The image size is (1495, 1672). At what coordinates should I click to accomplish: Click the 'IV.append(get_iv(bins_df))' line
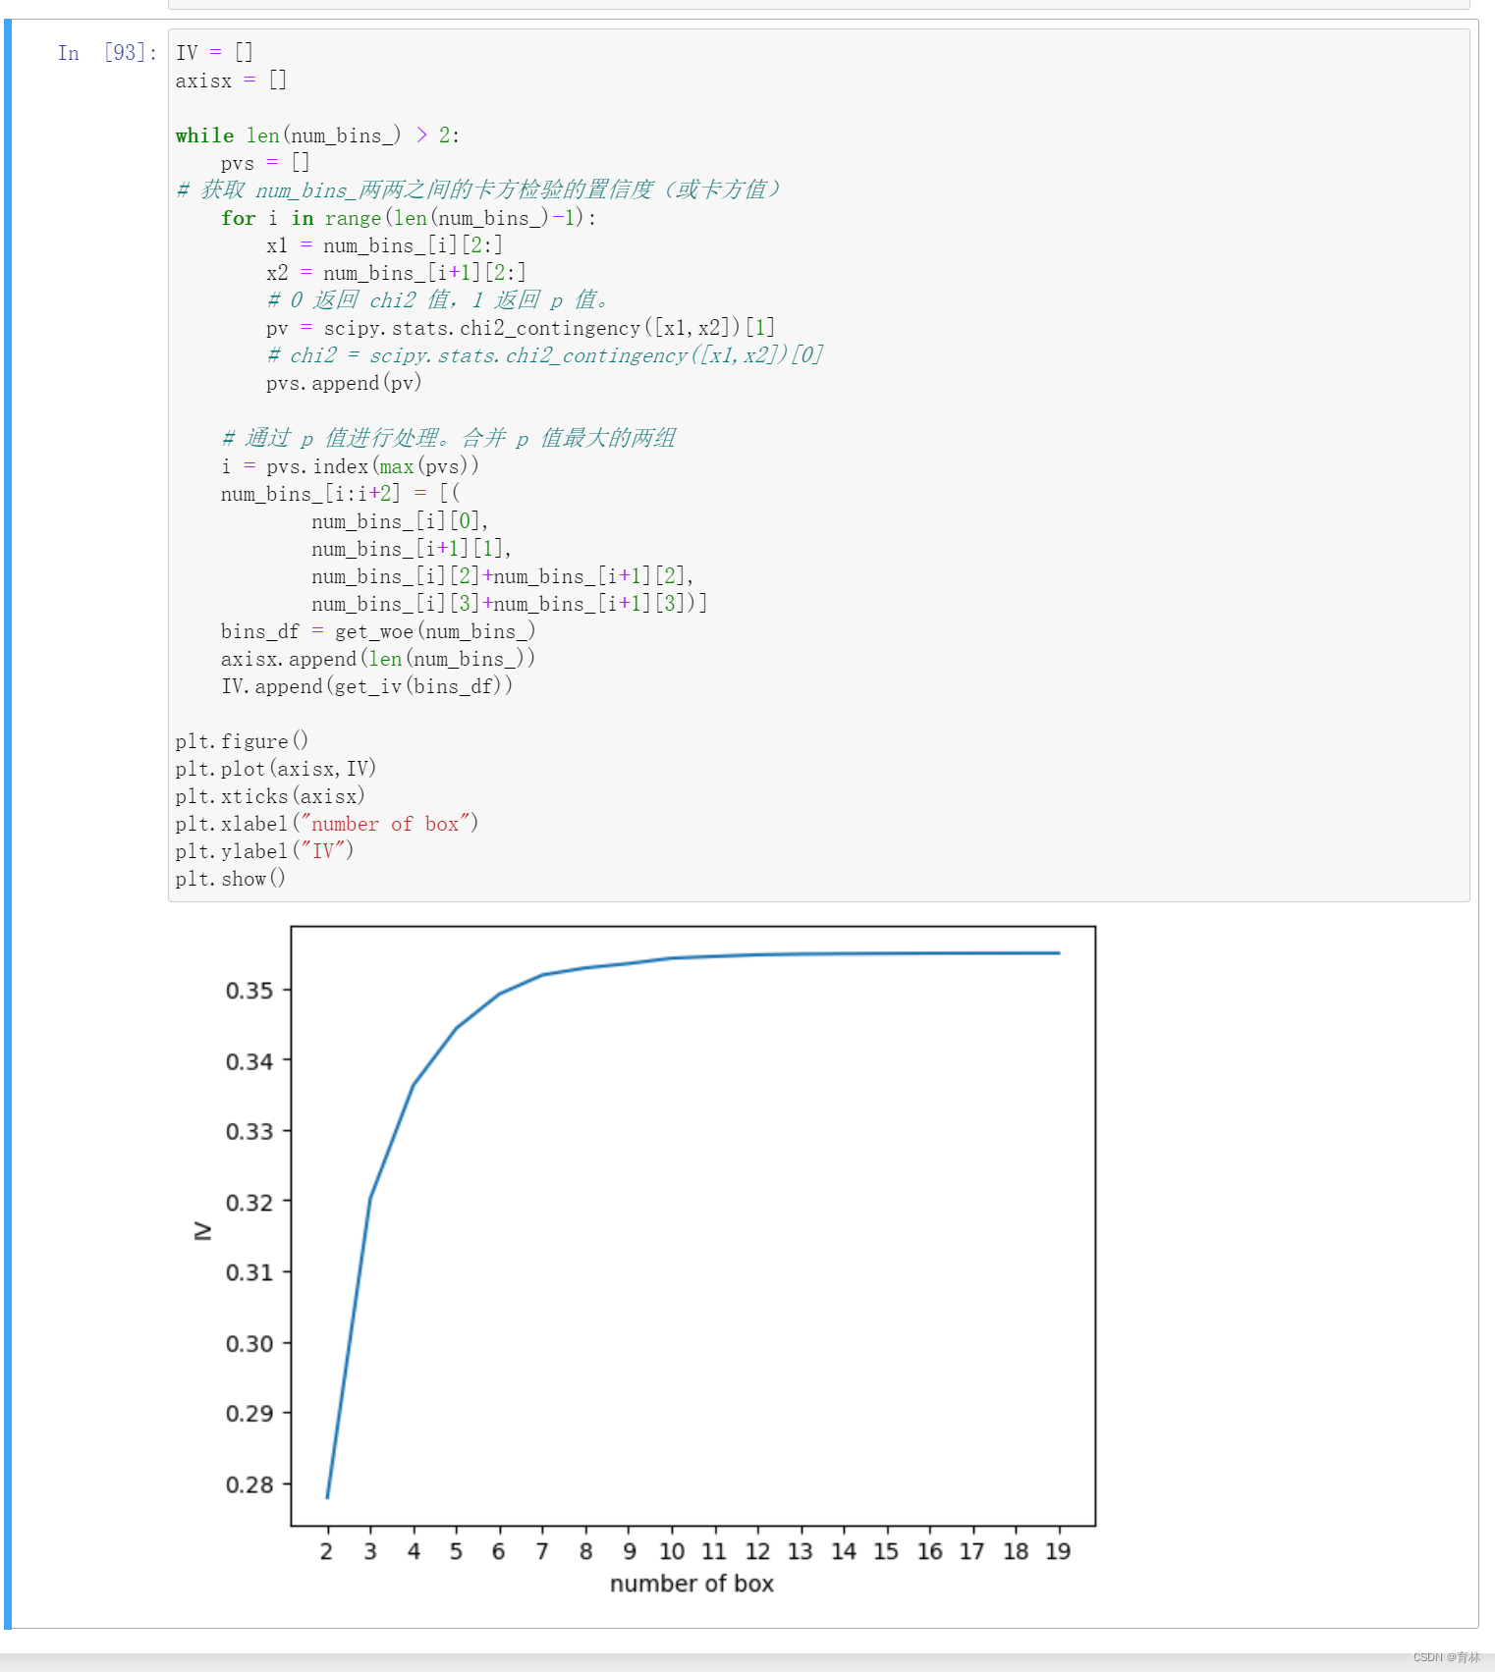coord(366,686)
